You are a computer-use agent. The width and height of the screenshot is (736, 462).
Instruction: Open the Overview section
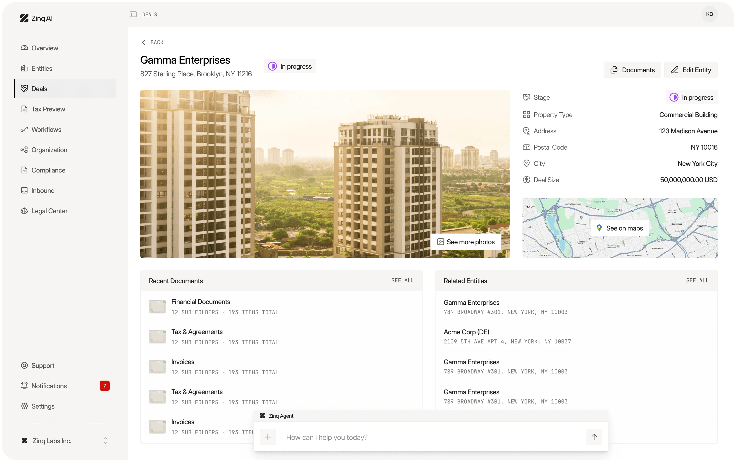point(65,48)
